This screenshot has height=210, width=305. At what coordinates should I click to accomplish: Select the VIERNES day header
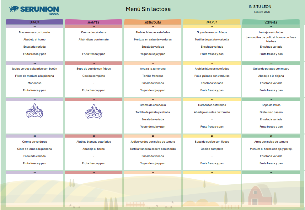point(271,22)
